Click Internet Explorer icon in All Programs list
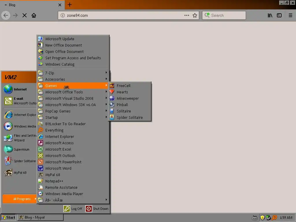This screenshot has width=296, height=222. click(x=40, y=136)
